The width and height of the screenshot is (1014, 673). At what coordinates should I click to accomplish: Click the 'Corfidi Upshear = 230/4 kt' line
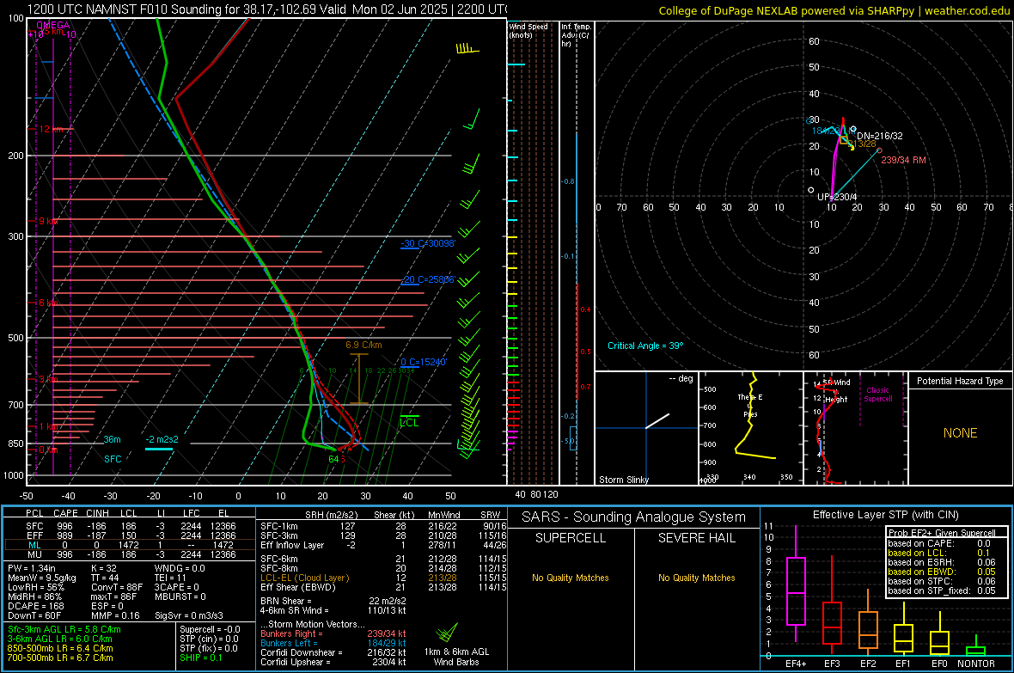pyautogui.click(x=333, y=662)
